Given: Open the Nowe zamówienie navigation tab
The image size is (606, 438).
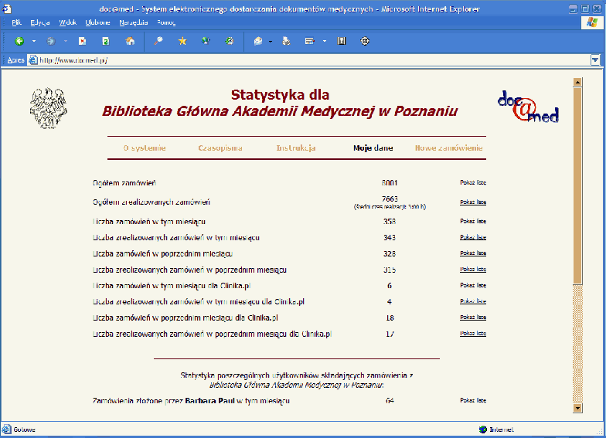Looking at the screenshot, I should (448, 148).
